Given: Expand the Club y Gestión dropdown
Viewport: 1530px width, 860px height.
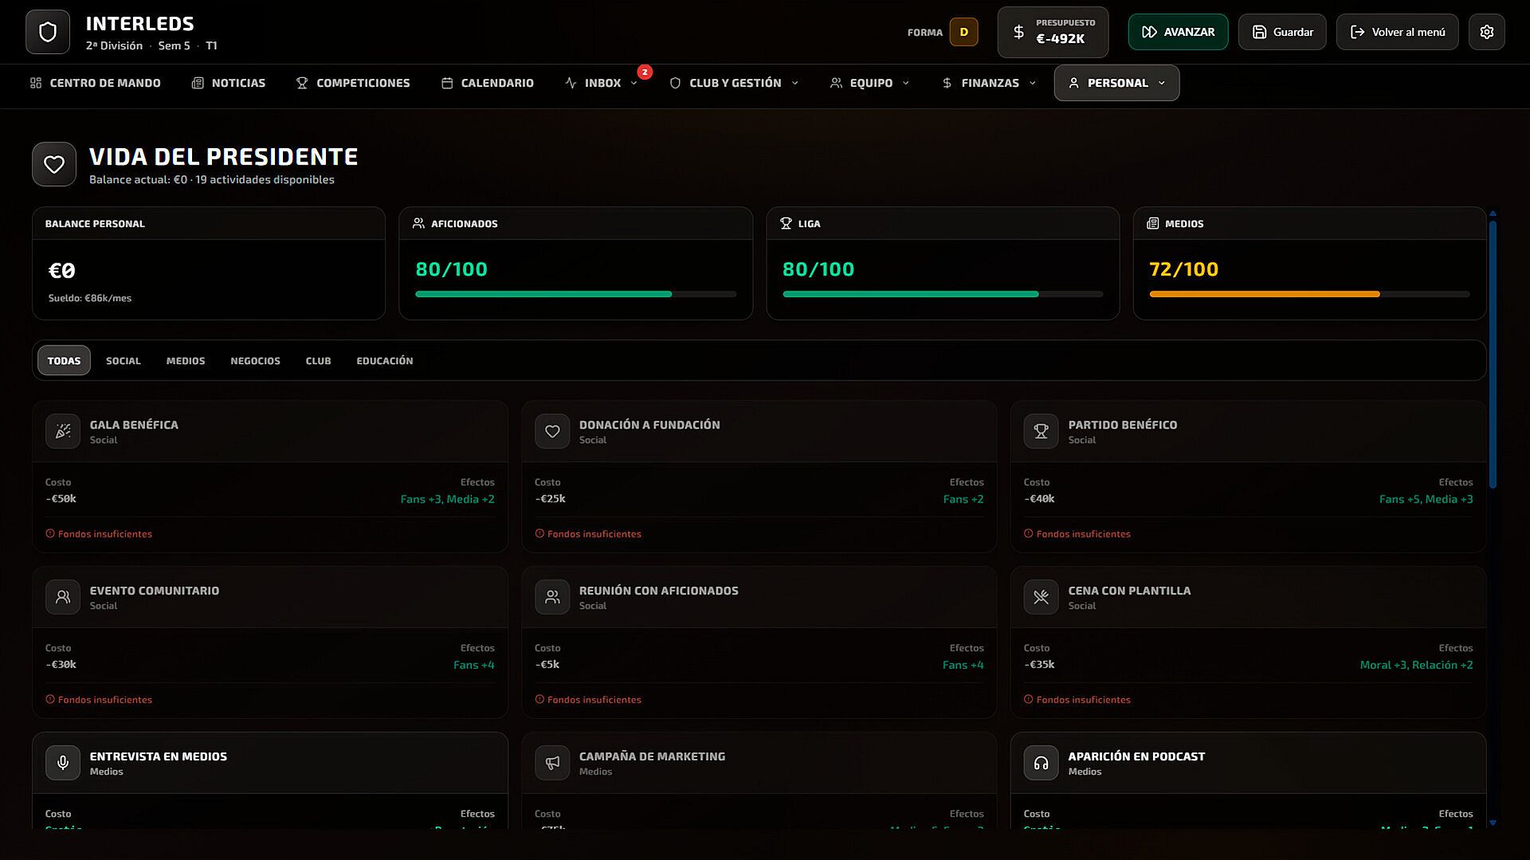Looking at the screenshot, I should pos(734,83).
